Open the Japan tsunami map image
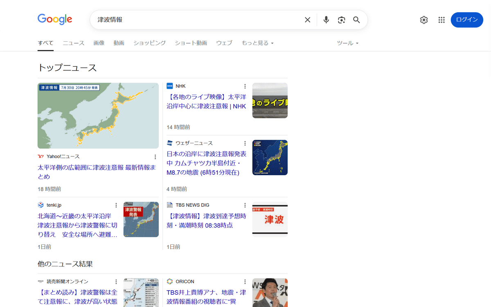 tap(98, 116)
